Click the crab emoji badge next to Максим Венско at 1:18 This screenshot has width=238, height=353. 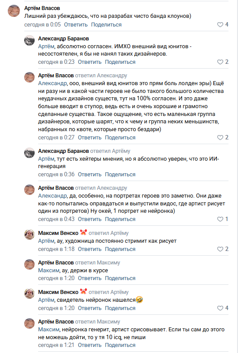pyautogui.click(x=84, y=232)
